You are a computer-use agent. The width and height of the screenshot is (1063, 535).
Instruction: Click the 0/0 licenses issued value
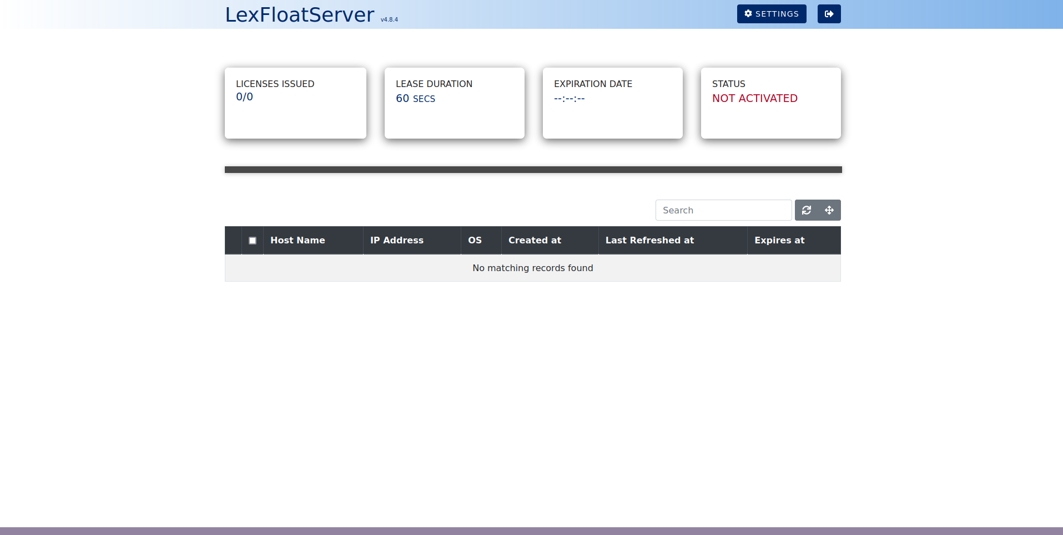244,96
